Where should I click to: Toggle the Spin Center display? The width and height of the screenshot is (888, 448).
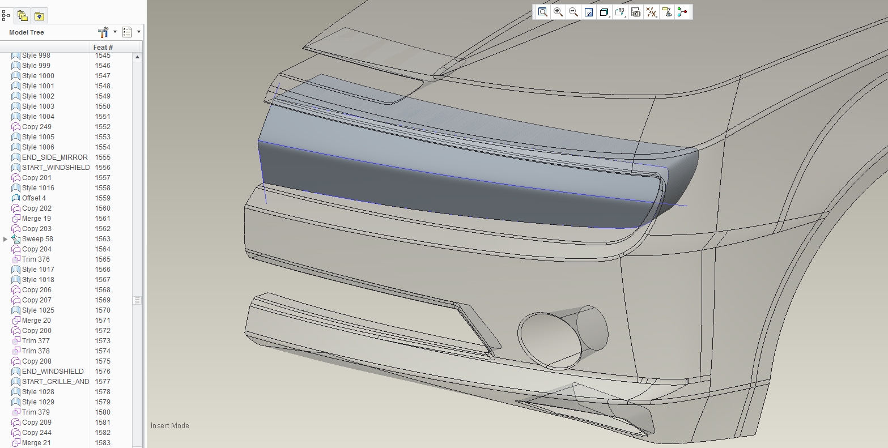pos(682,12)
